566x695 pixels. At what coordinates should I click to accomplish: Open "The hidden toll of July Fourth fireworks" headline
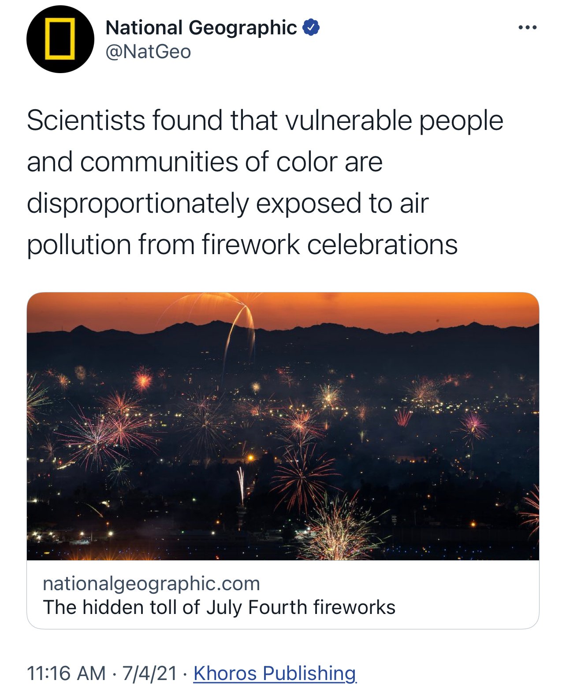(x=219, y=607)
